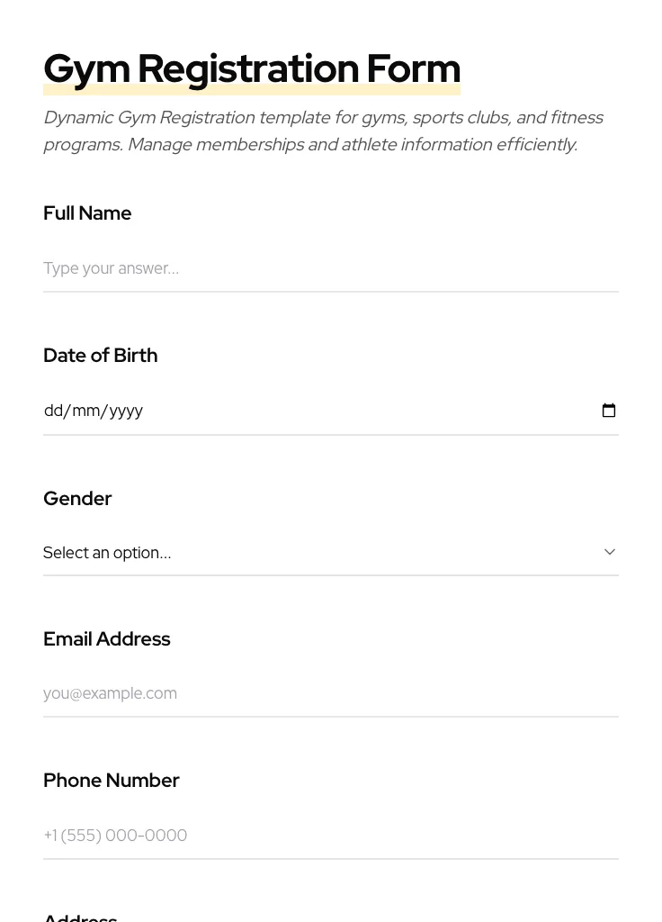Select the day 'dd' date segment
The width and height of the screenshot is (662, 922).
point(53,411)
